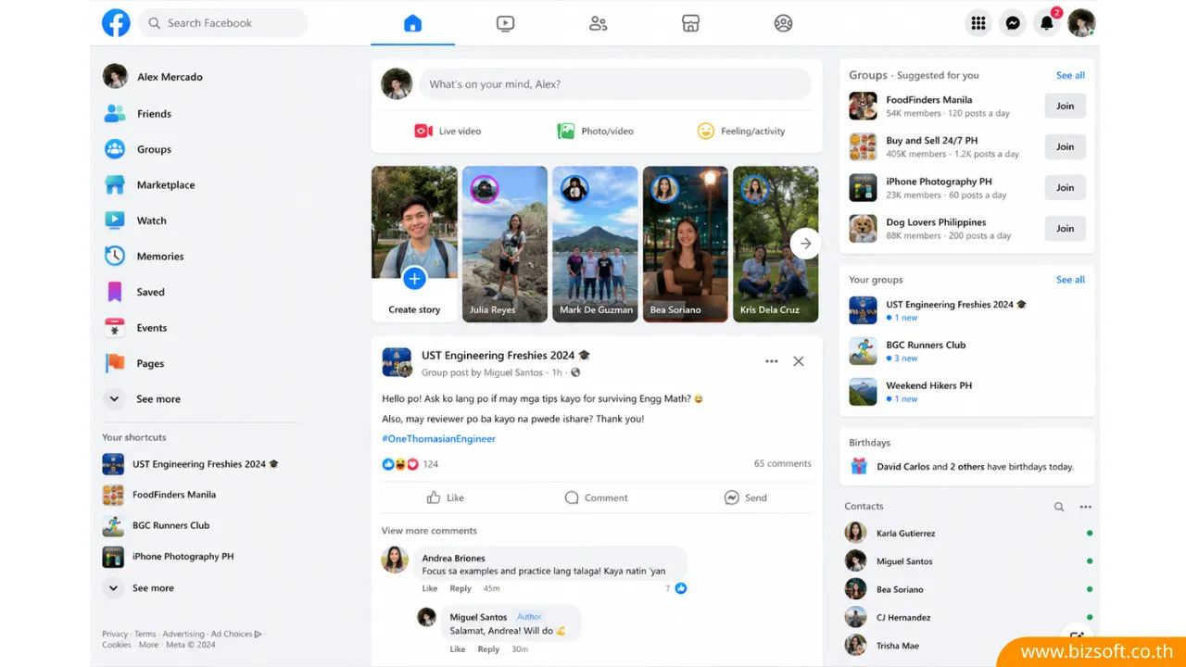Click the #OneThomasianEngineer hashtag
The height and width of the screenshot is (667, 1186).
(x=438, y=439)
